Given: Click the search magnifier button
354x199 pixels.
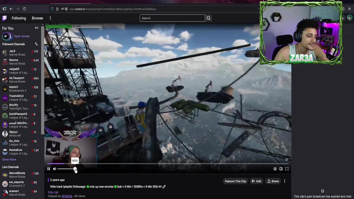Looking at the screenshot, I should pos(209,18).
